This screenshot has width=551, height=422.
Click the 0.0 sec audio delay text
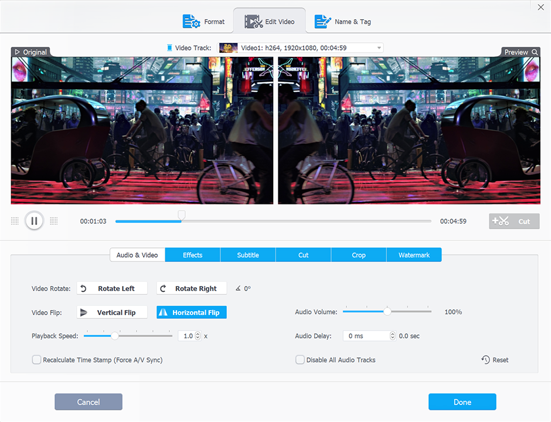[409, 336]
